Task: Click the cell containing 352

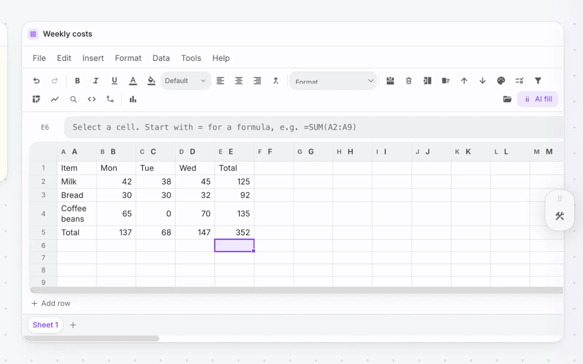Action: (x=234, y=232)
